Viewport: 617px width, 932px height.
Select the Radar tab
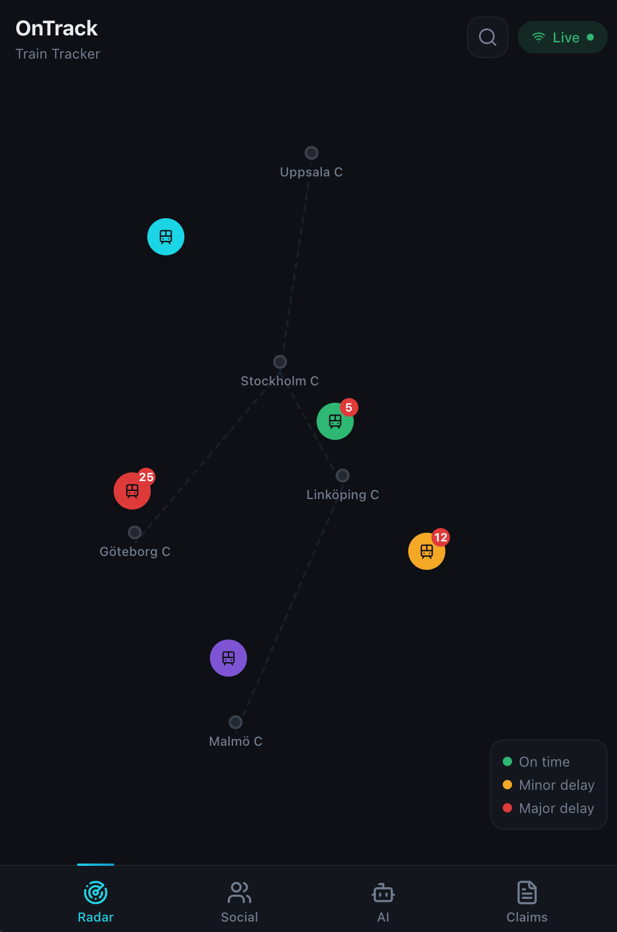click(x=96, y=902)
